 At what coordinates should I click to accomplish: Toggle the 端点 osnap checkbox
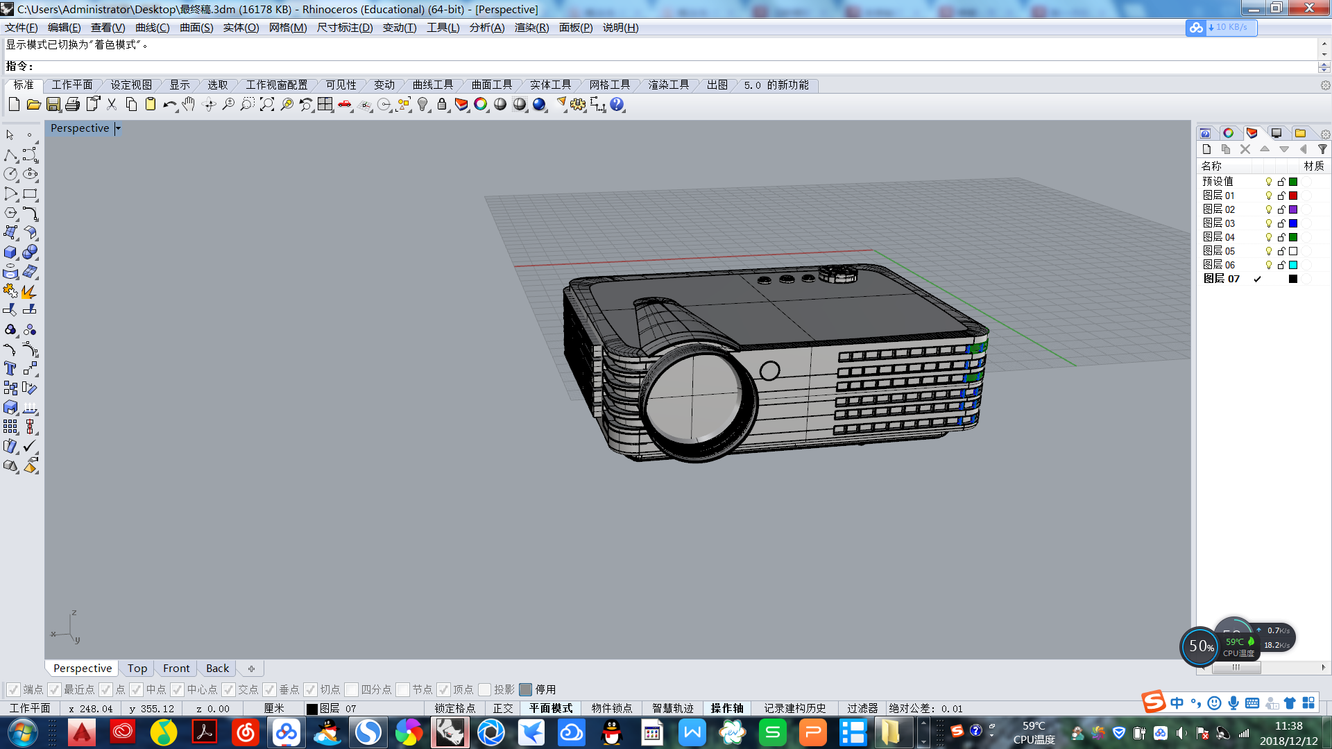click(13, 689)
